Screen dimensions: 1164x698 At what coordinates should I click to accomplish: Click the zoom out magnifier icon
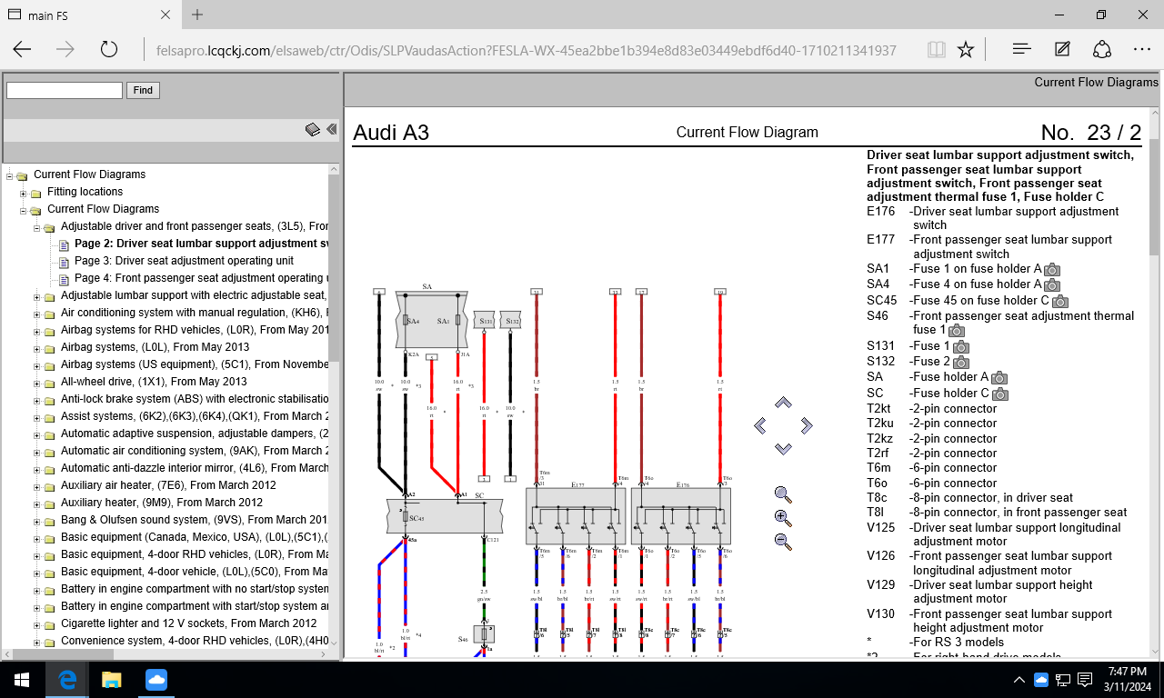pyautogui.click(x=782, y=541)
